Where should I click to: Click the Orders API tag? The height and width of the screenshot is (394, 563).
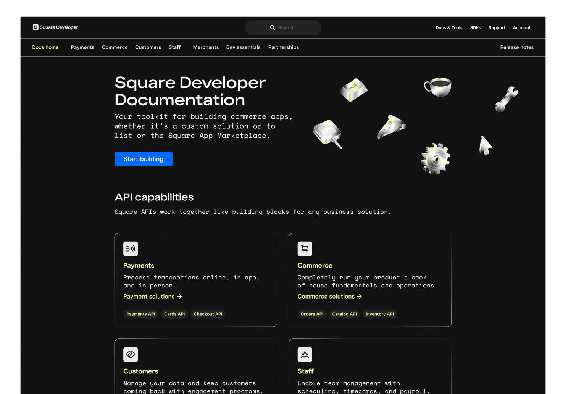(x=312, y=314)
